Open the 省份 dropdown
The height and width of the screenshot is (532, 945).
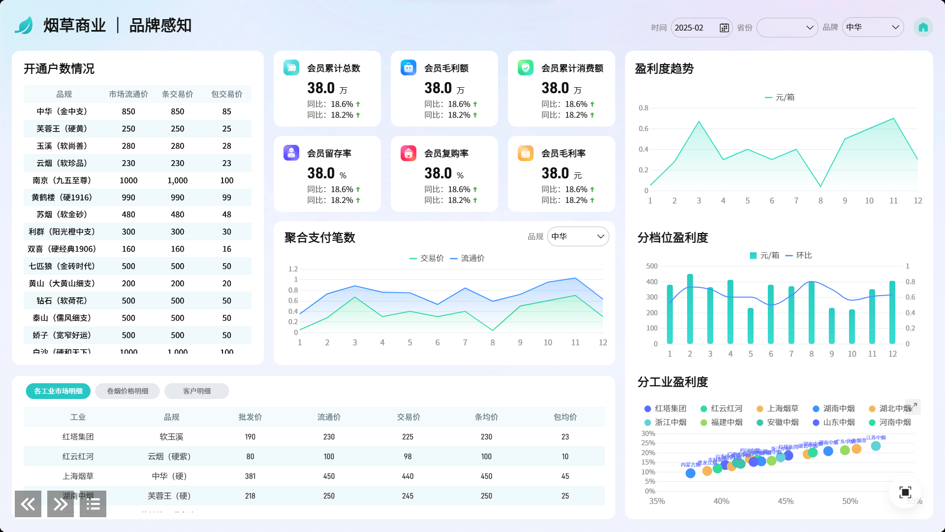[787, 28]
